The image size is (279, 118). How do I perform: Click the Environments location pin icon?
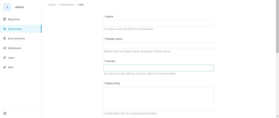(x=4, y=39)
